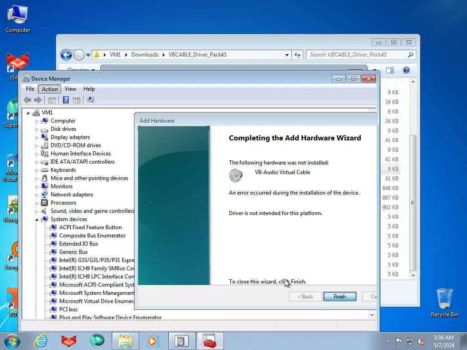
Task: Switch to the red toolbox taskbar button
Action: (x=210, y=341)
